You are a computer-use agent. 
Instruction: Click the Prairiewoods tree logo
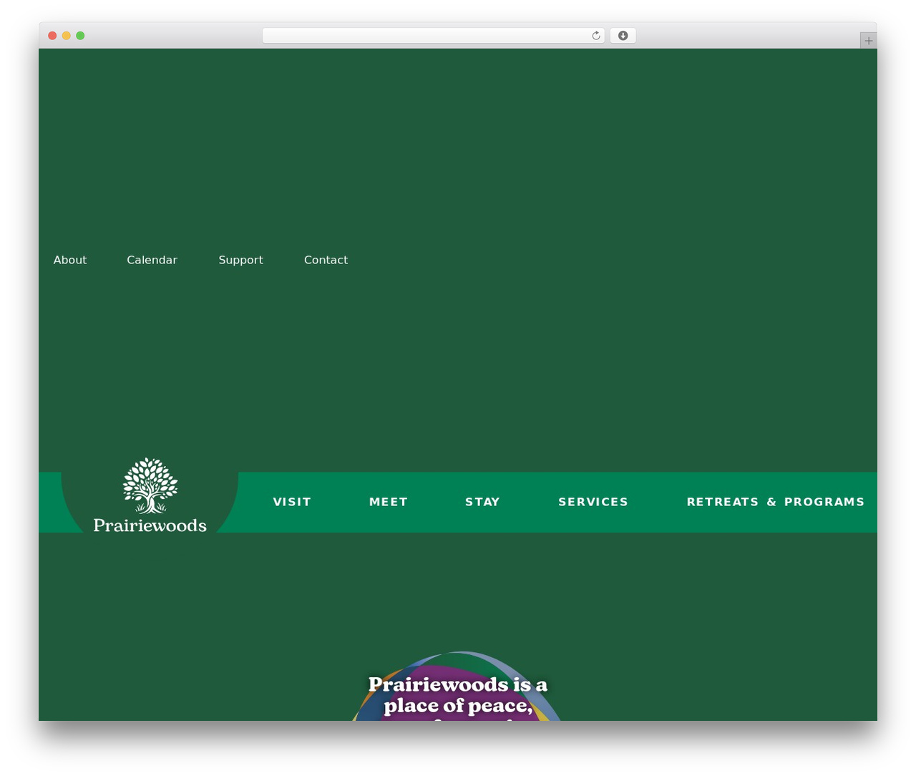click(150, 495)
